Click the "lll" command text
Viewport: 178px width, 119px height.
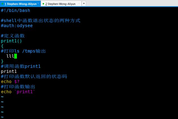(10, 56)
